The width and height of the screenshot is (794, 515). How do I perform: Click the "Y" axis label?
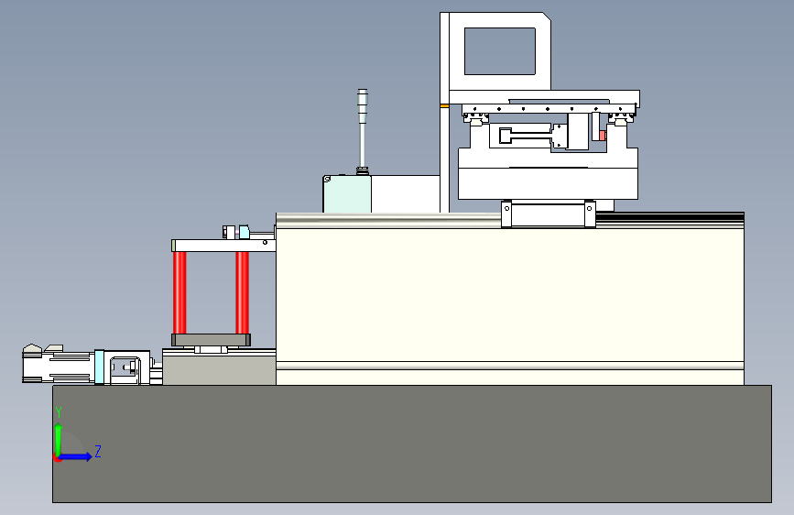(59, 412)
